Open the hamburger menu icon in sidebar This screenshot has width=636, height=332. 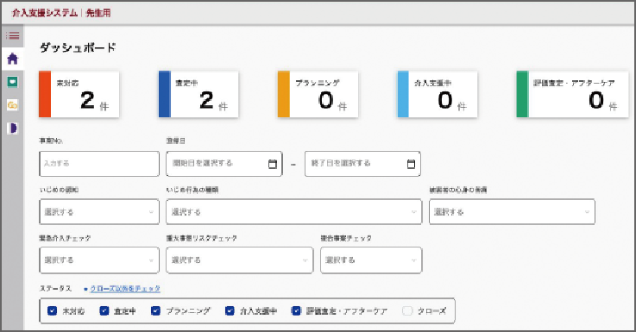[13, 35]
